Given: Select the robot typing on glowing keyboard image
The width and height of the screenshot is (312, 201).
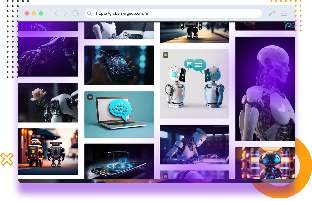Looking at the screenshot, I should [194, 144].
